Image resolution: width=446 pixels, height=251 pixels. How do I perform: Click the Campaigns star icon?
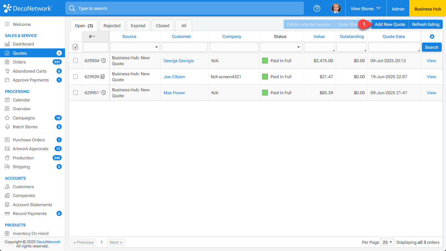pyautogui.click(x=7, y=118)
